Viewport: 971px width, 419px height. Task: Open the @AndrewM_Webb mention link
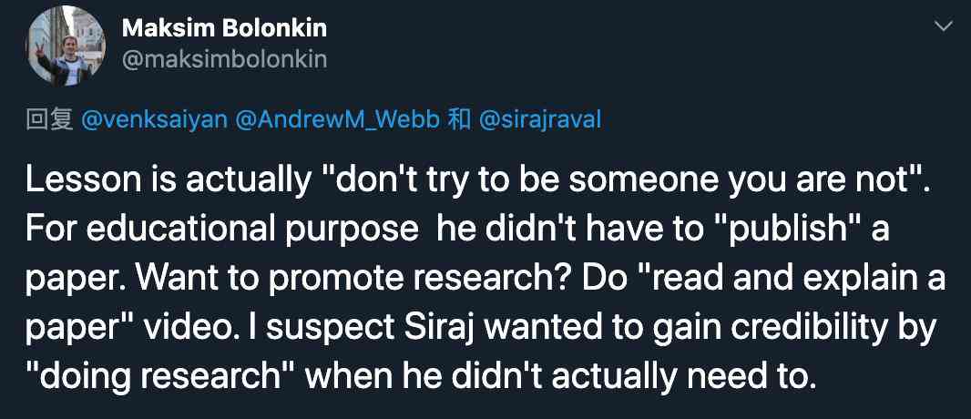click(338, 119)
